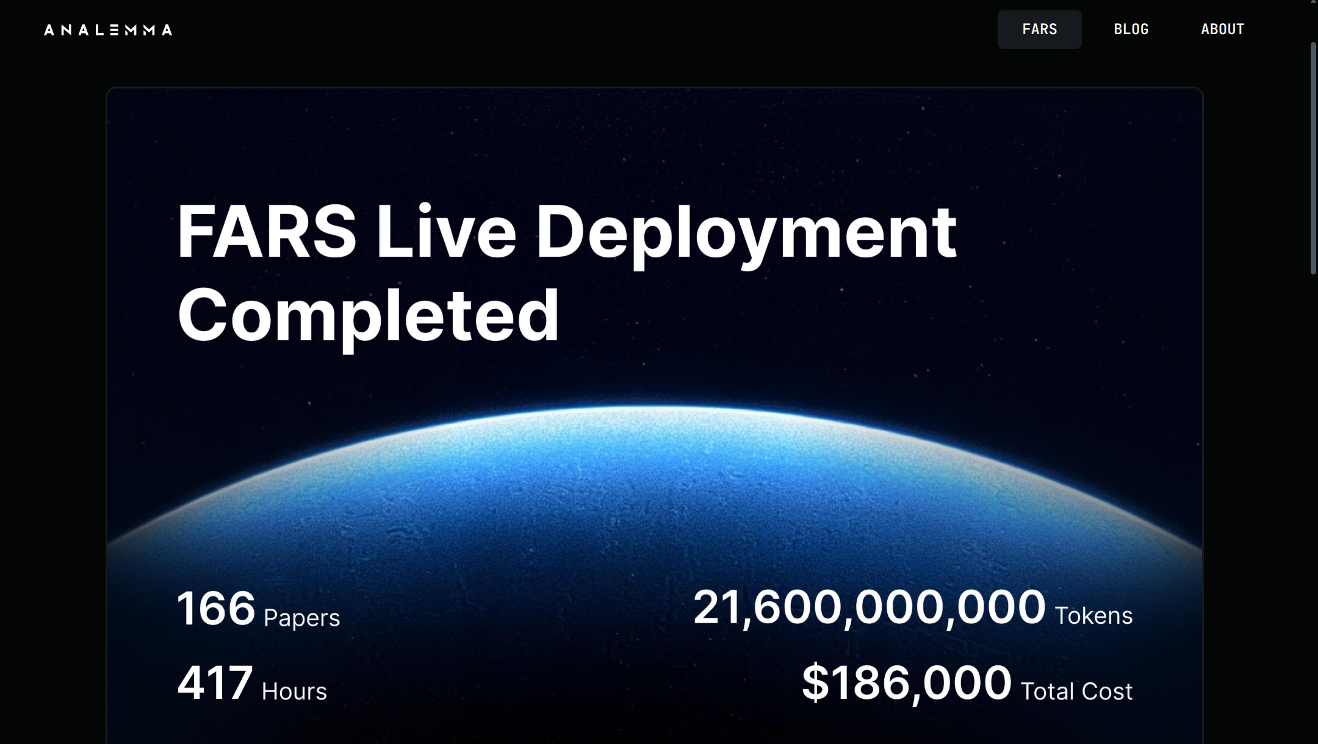1318x744 pixels.
Task: Go to the BLOG page
Action: [1131, 29]
